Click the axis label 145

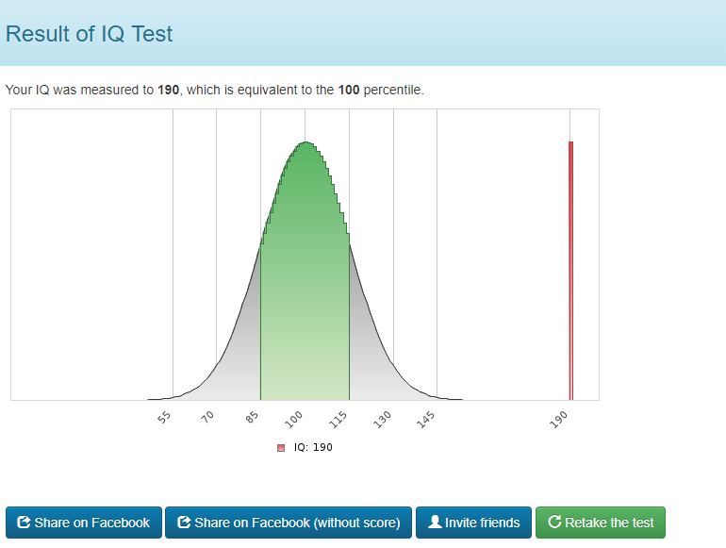pos(425,419)
